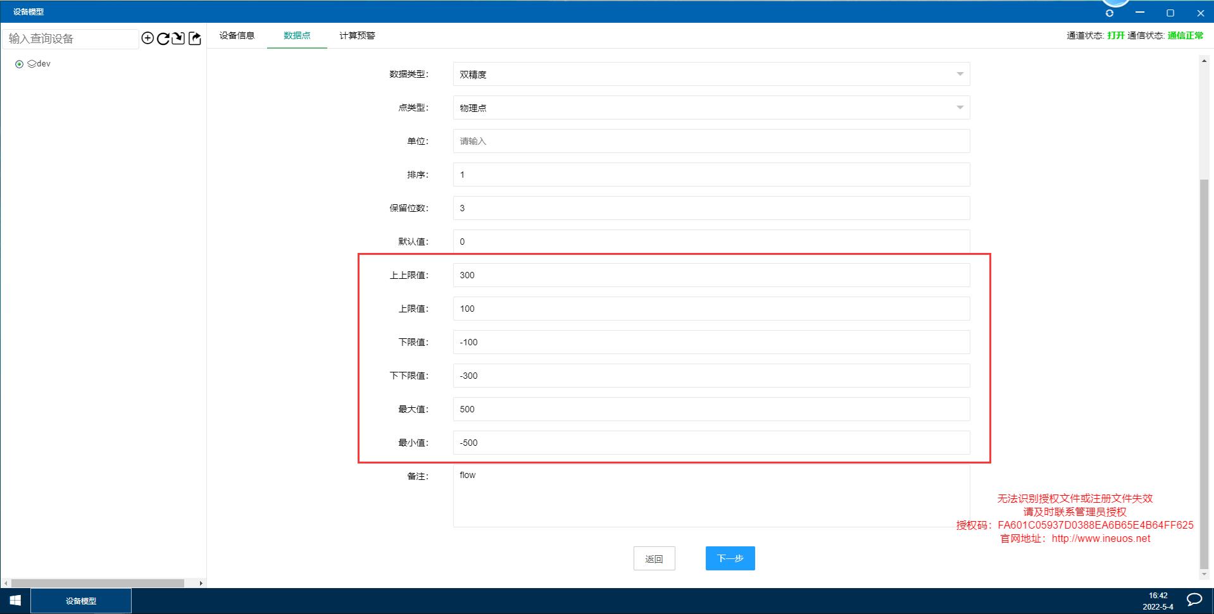1214x614 pixels.
Task: Click the 通信正常 communication status text
Action: point(1186,35)
